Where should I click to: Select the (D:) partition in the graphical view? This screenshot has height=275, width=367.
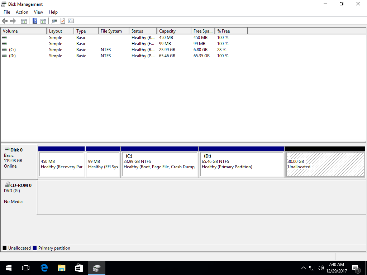(242, 163)
